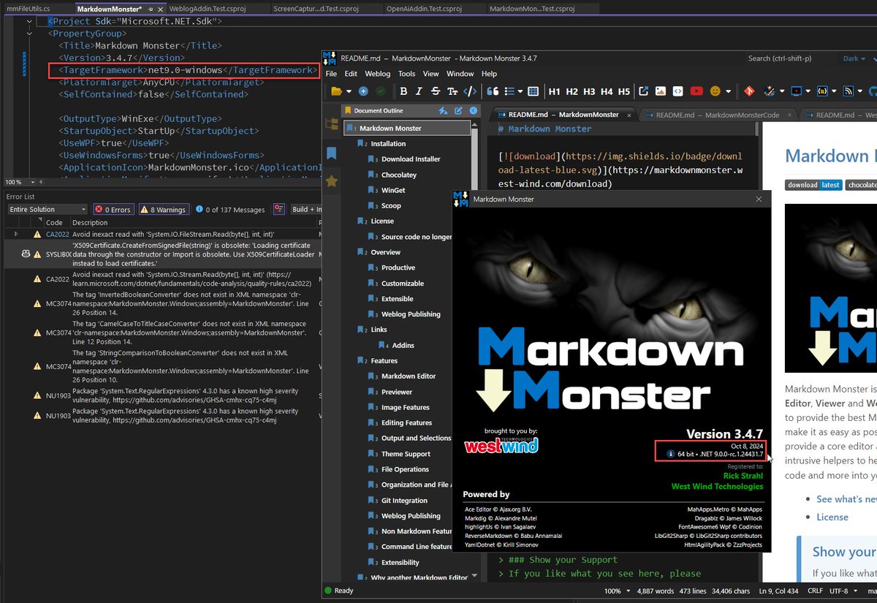Click the refresh outline lightning icon
This screenshot has width=877, height=603.
click(x=443, y=110)
